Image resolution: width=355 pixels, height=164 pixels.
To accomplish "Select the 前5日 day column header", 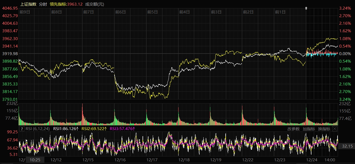I will tap(152, 12).
